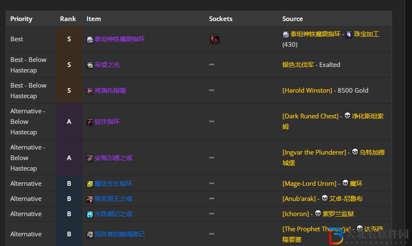Click the 狡诈指环 item icon
The width and height of the screenshot is (412, 246).
click(90, 122)
